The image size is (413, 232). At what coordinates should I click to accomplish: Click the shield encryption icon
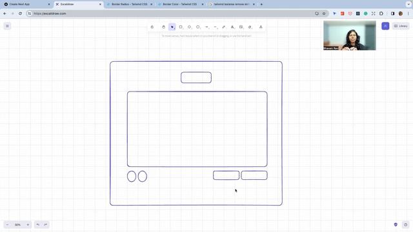click(396, 225)
